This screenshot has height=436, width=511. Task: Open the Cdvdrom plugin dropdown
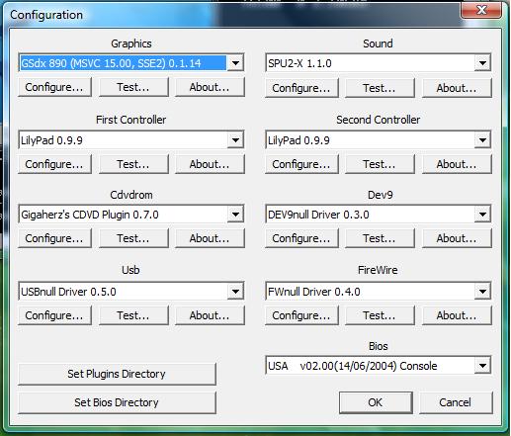235,215
